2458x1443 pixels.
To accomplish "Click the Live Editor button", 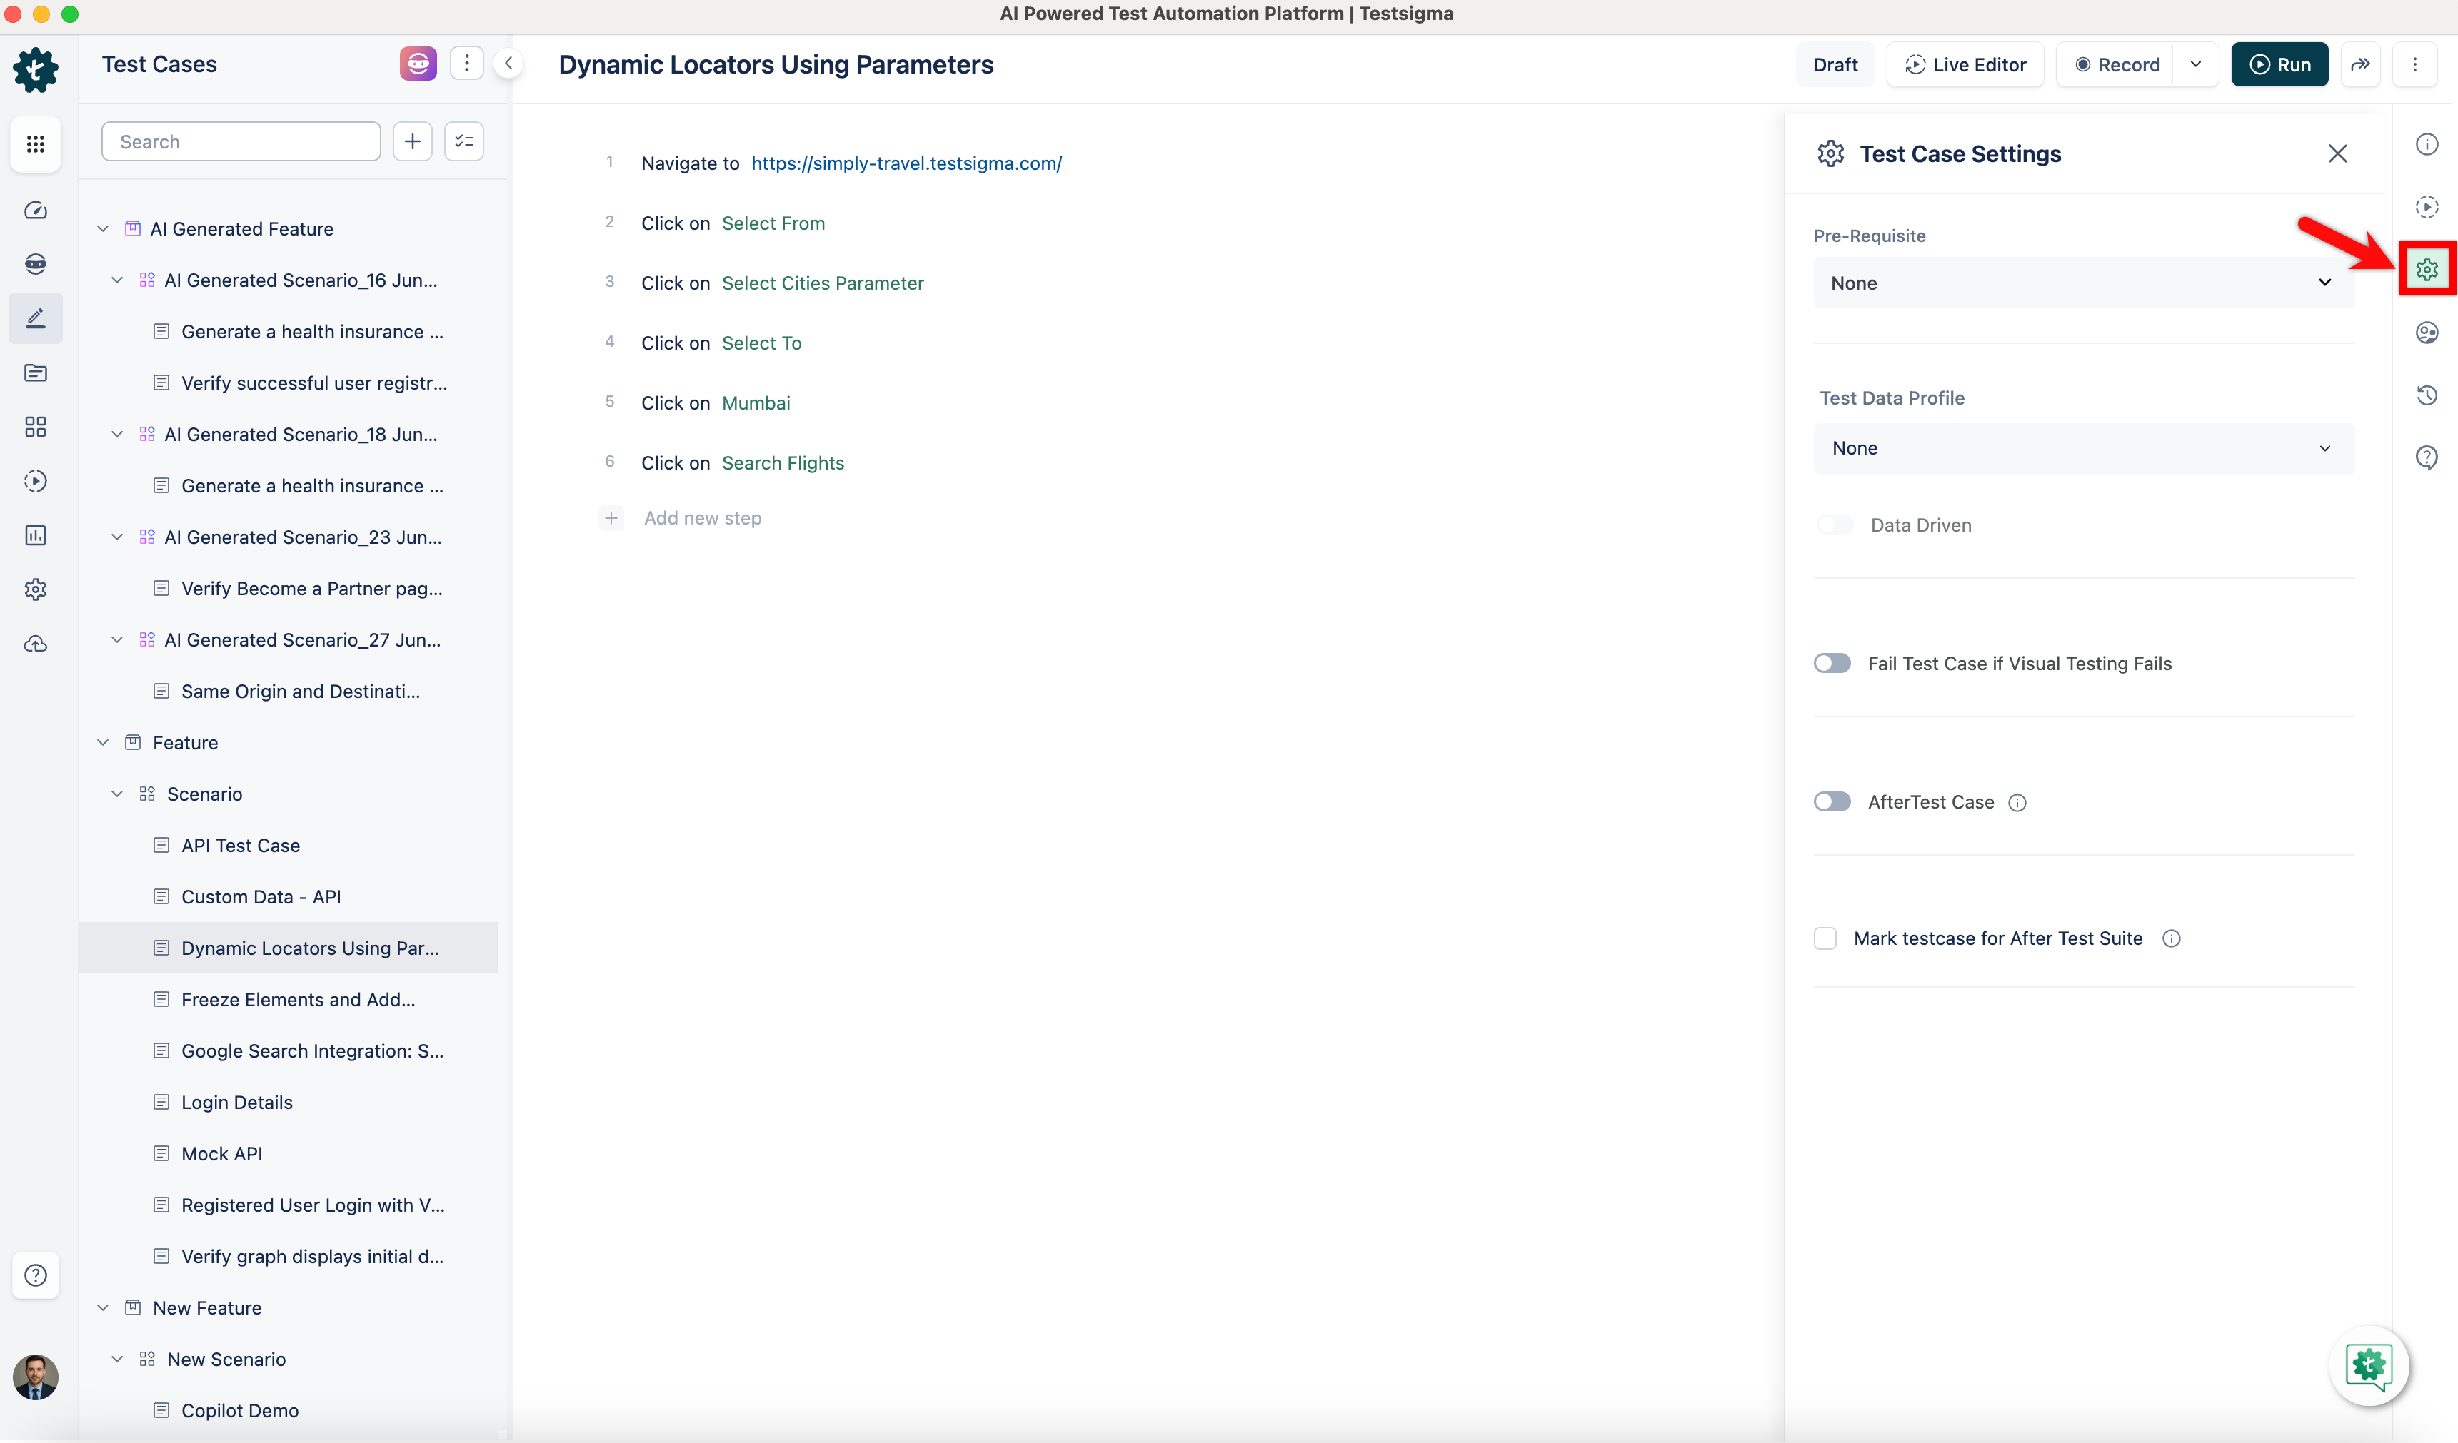I will (1965, 64).
